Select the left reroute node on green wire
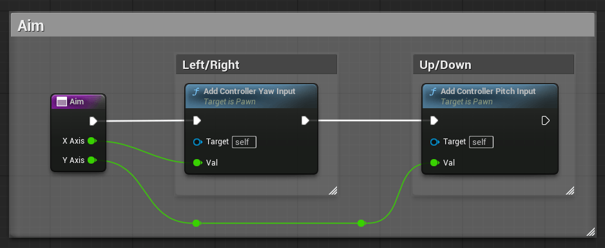This screenshot has height=248, width=605. 197,223
